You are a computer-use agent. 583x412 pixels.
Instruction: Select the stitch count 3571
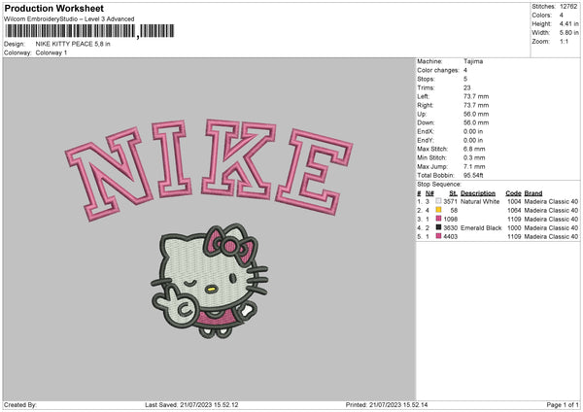[x=450, y=201]
